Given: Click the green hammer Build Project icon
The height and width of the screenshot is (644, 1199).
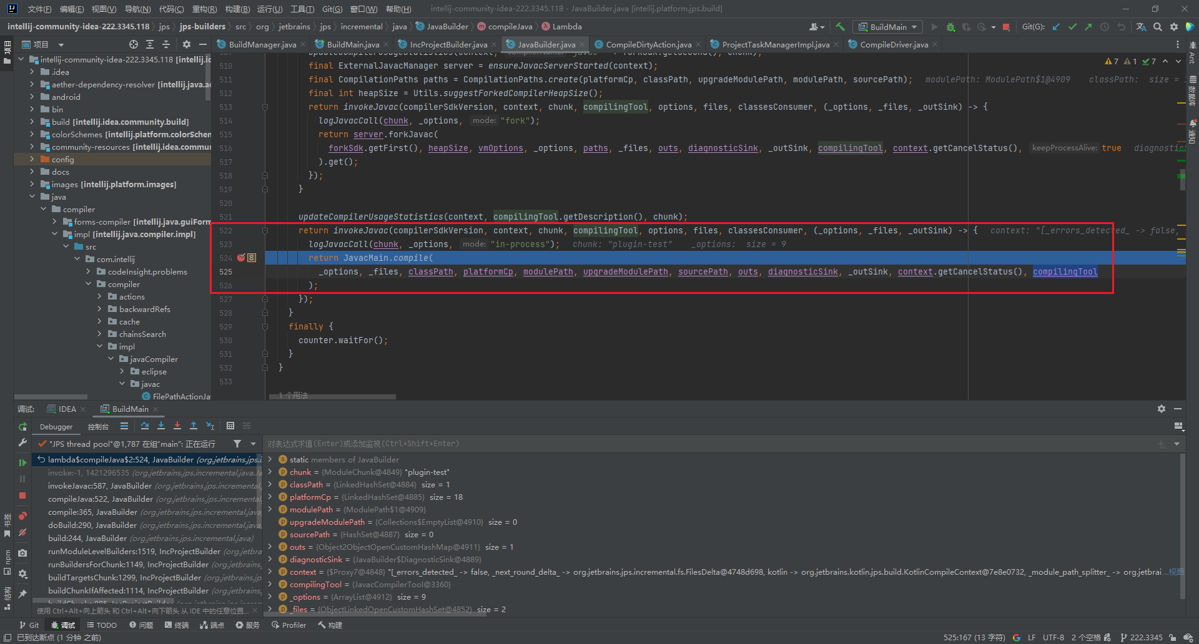Looking at the screenshot, I should tap(840, 27).
